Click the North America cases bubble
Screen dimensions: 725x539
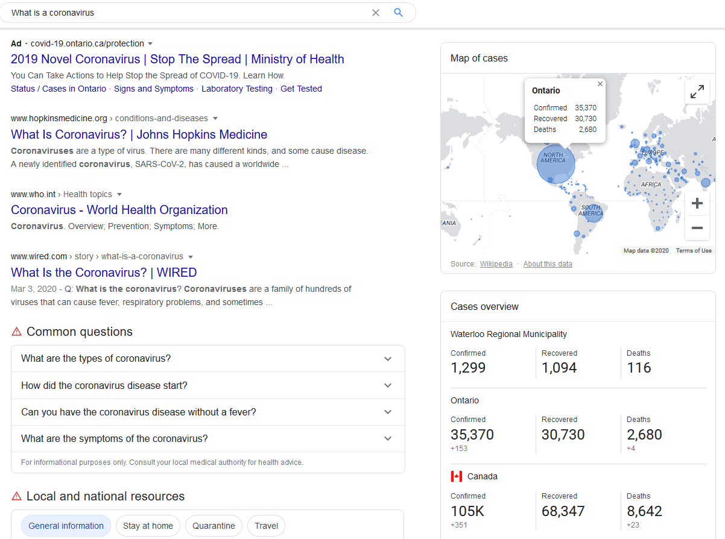coord(556,163)
